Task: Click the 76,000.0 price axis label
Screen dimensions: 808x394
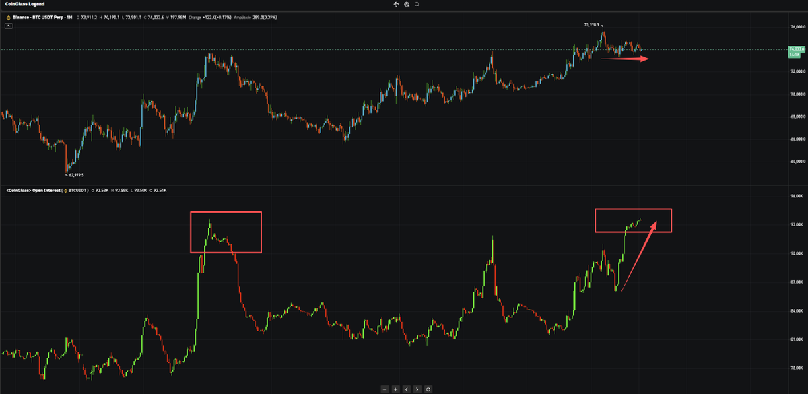Action: click(798, 27)
